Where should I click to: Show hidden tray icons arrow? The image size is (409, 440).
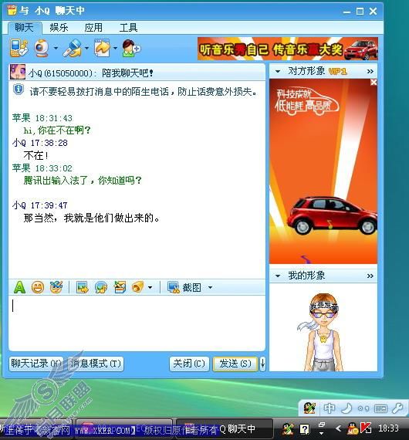point(339,428)
